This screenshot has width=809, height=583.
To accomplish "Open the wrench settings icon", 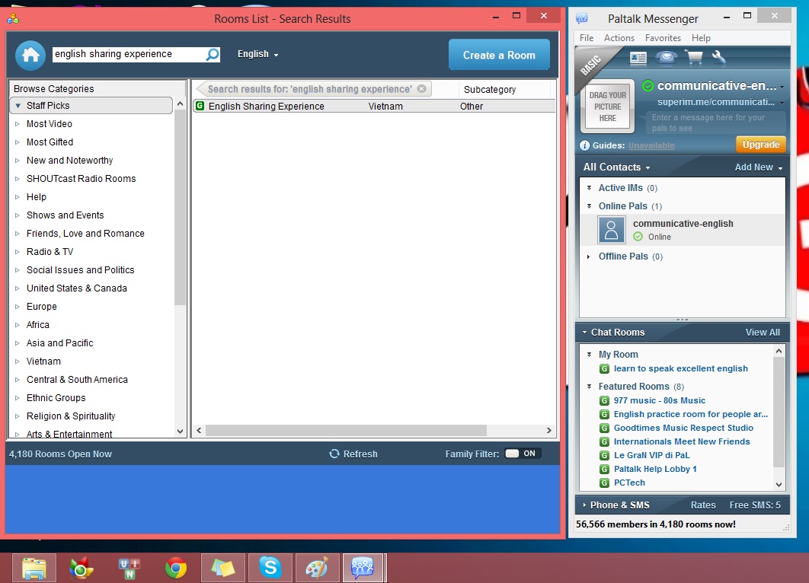I will tap(718, 57).
